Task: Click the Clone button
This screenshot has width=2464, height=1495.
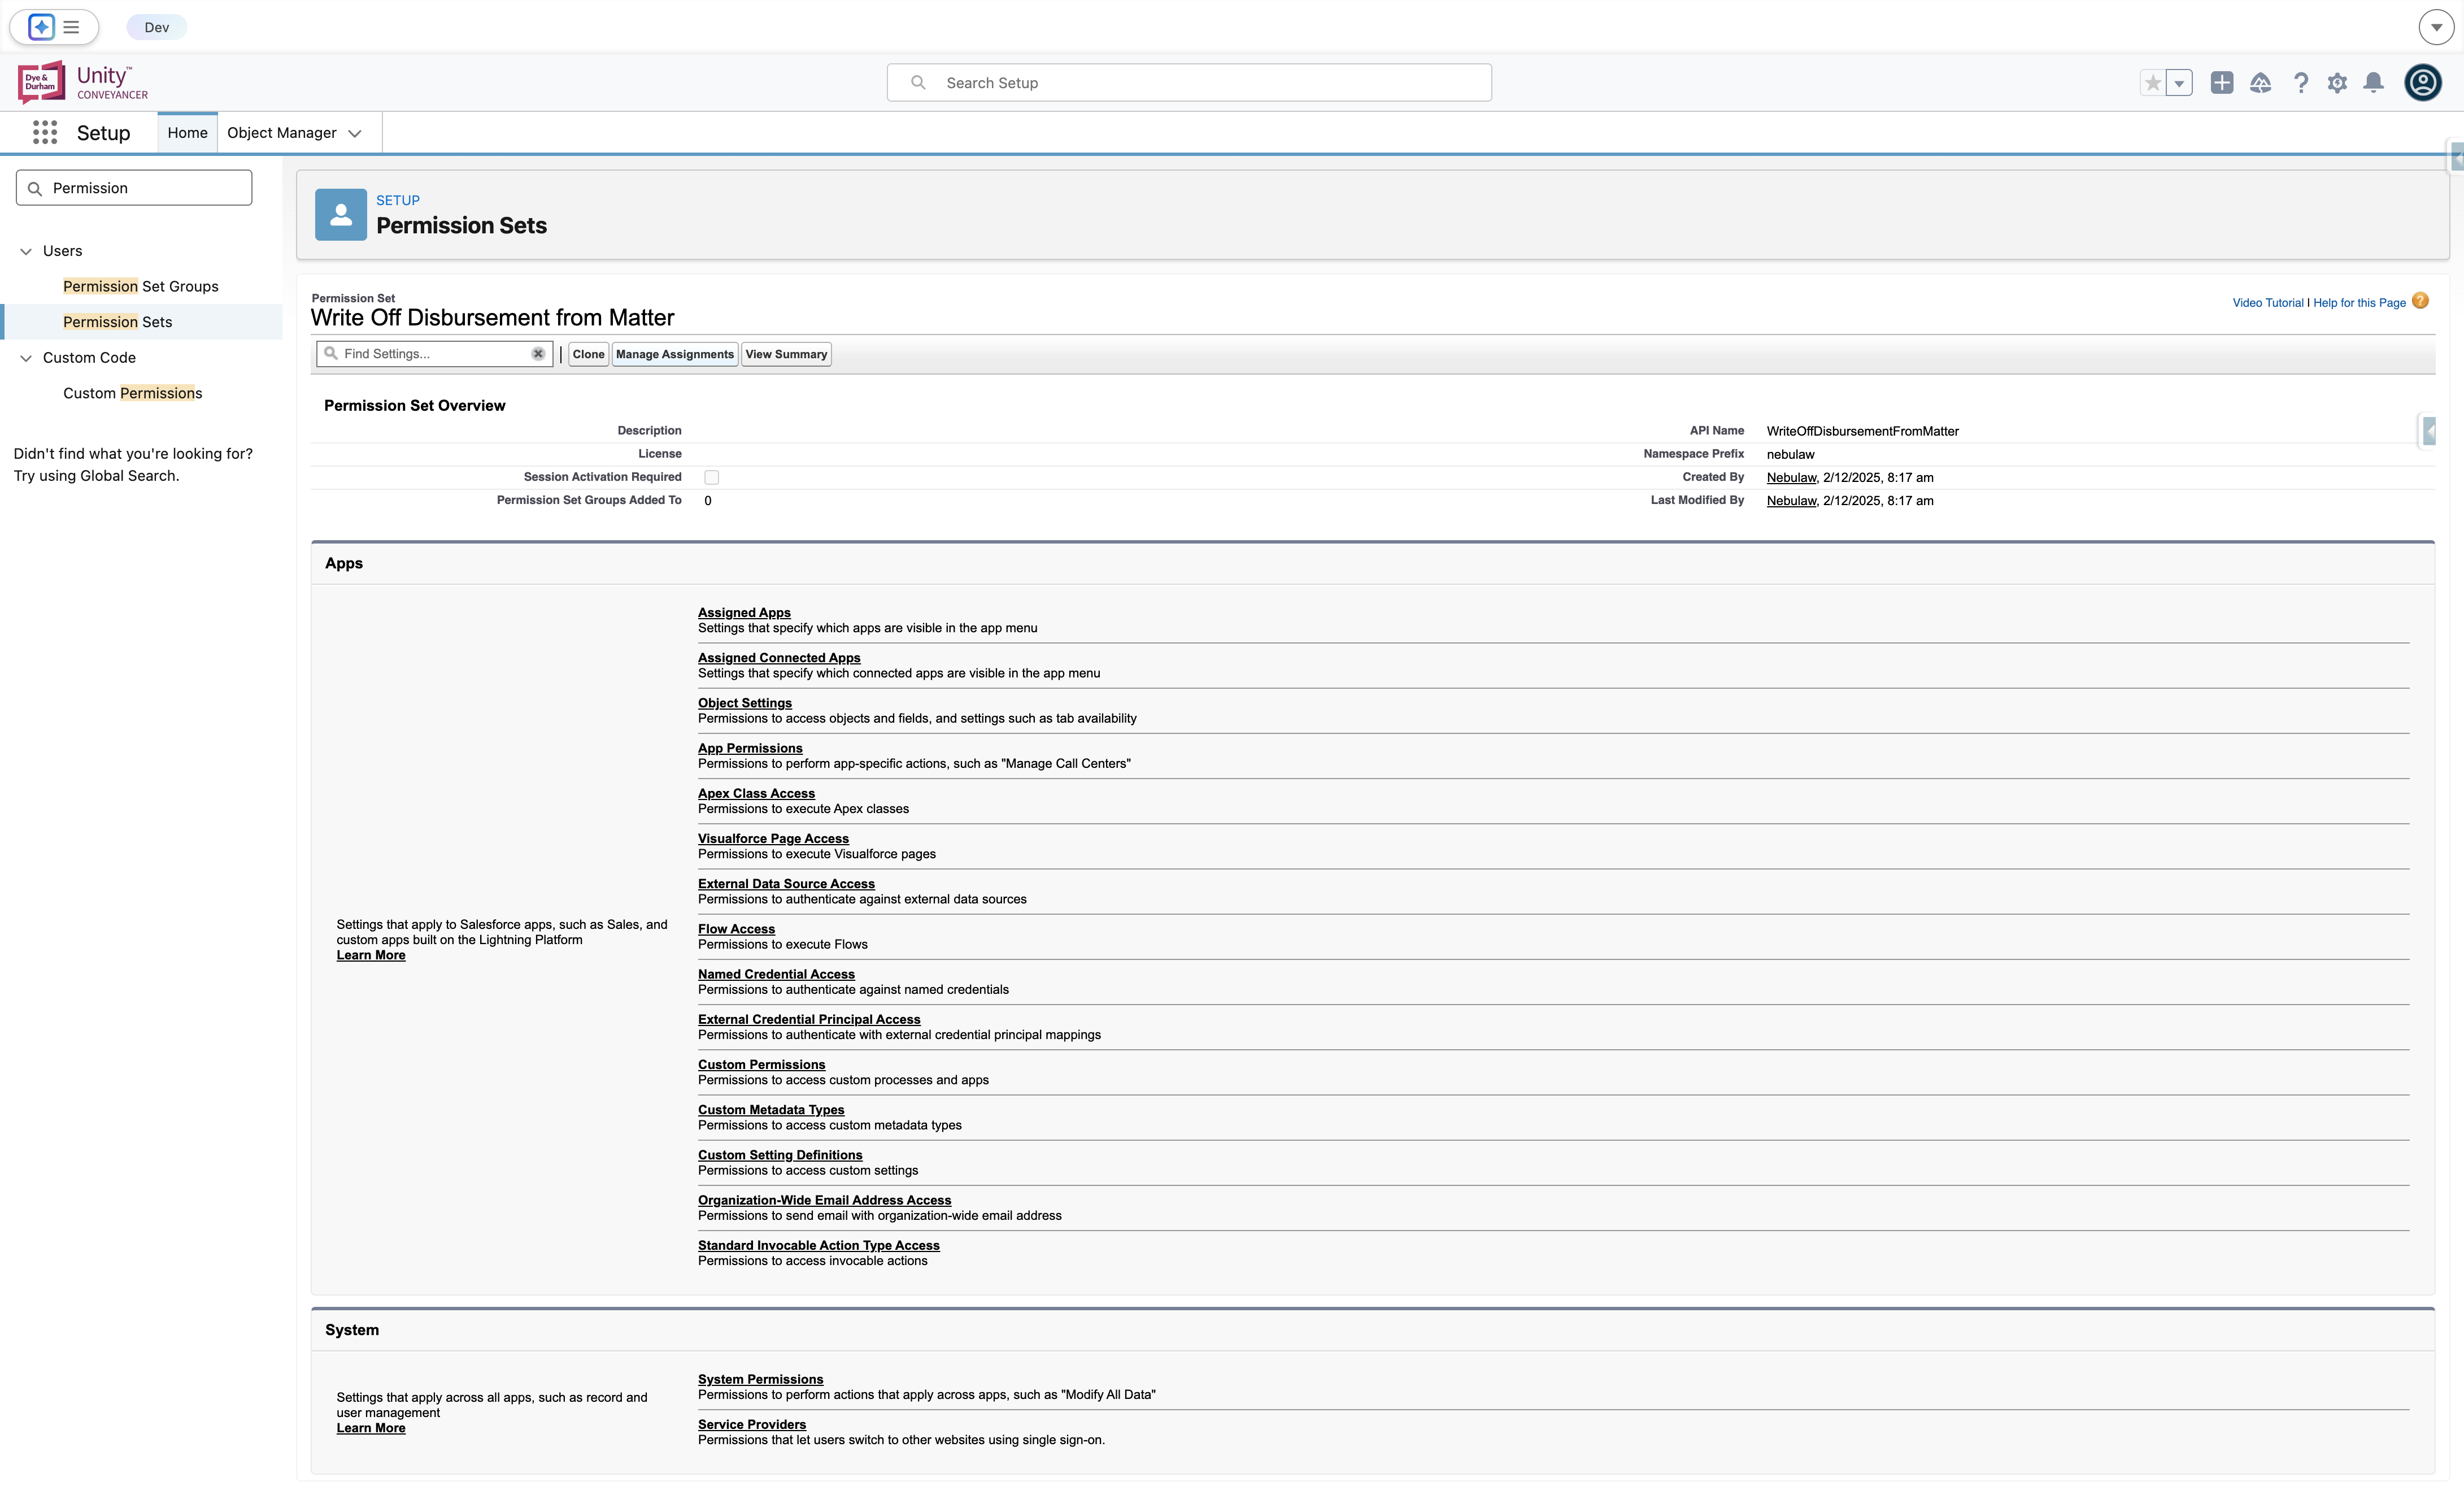Action: (588, 354)
